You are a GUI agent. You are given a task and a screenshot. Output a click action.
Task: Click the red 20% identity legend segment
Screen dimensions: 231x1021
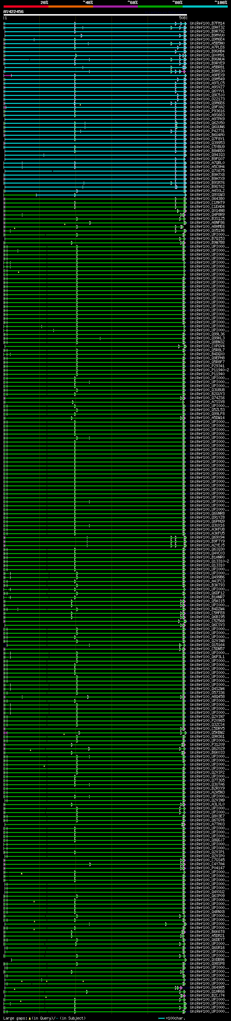(26, 7)
